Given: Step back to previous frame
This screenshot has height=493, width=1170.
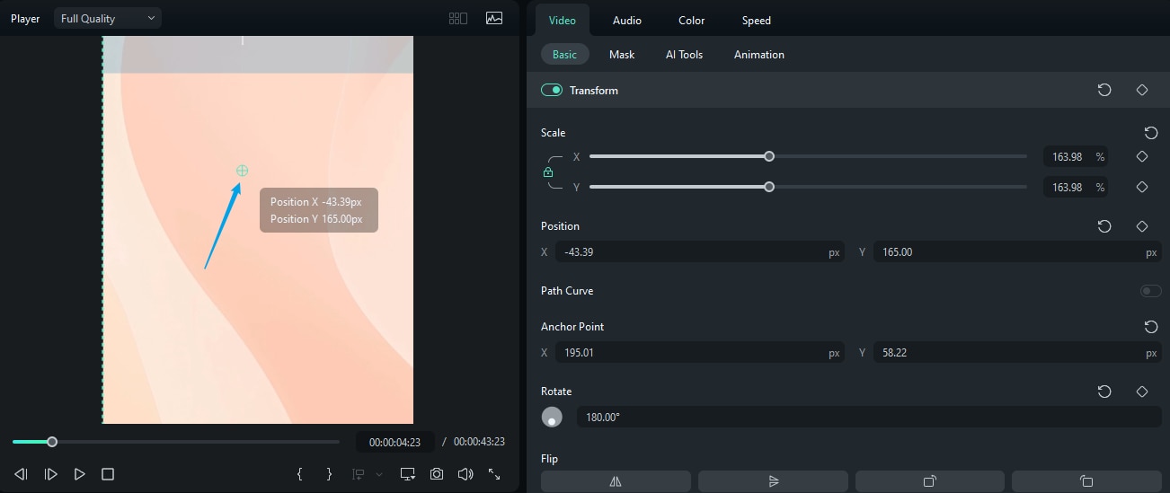Looking at the screenshot, I should 22,473.
